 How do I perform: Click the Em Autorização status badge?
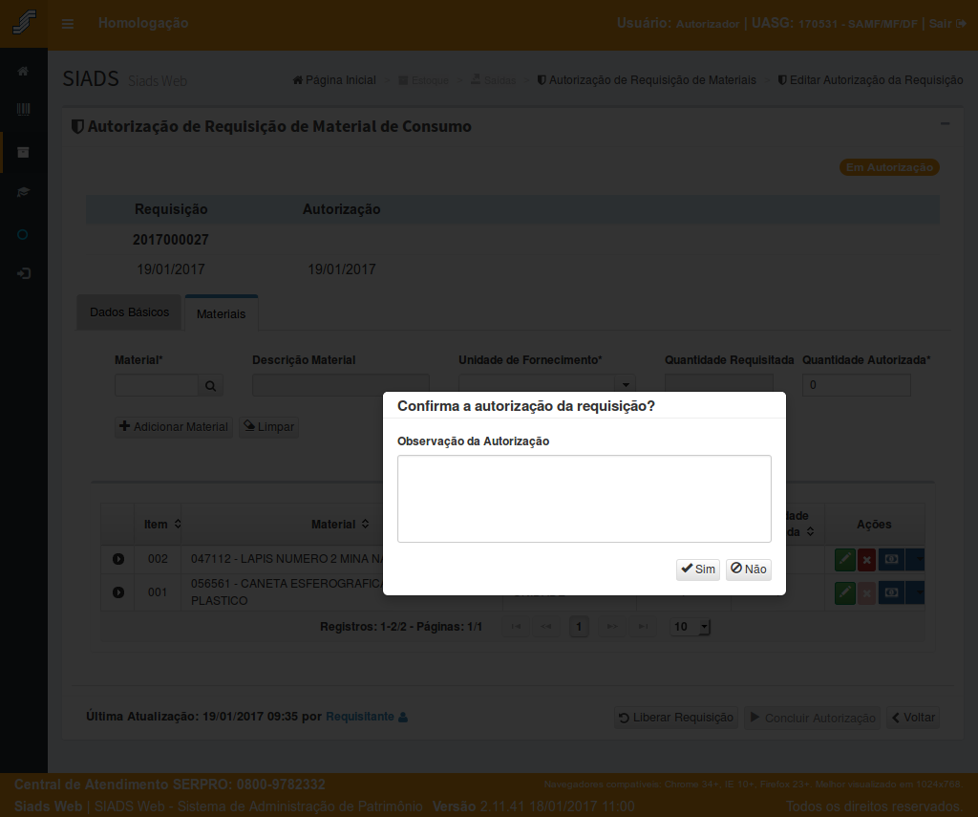(889, 167)
